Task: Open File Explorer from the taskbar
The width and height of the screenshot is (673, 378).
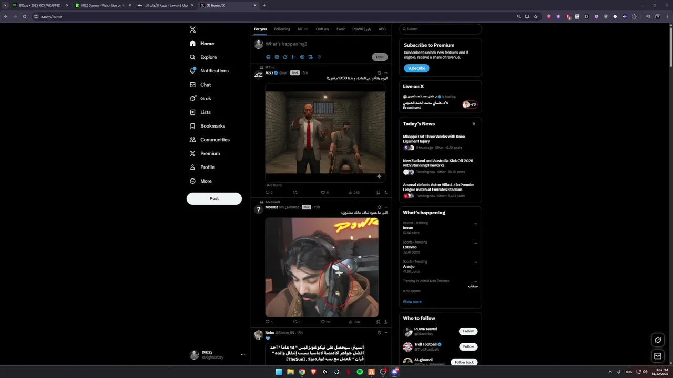Action: point(290,372)
